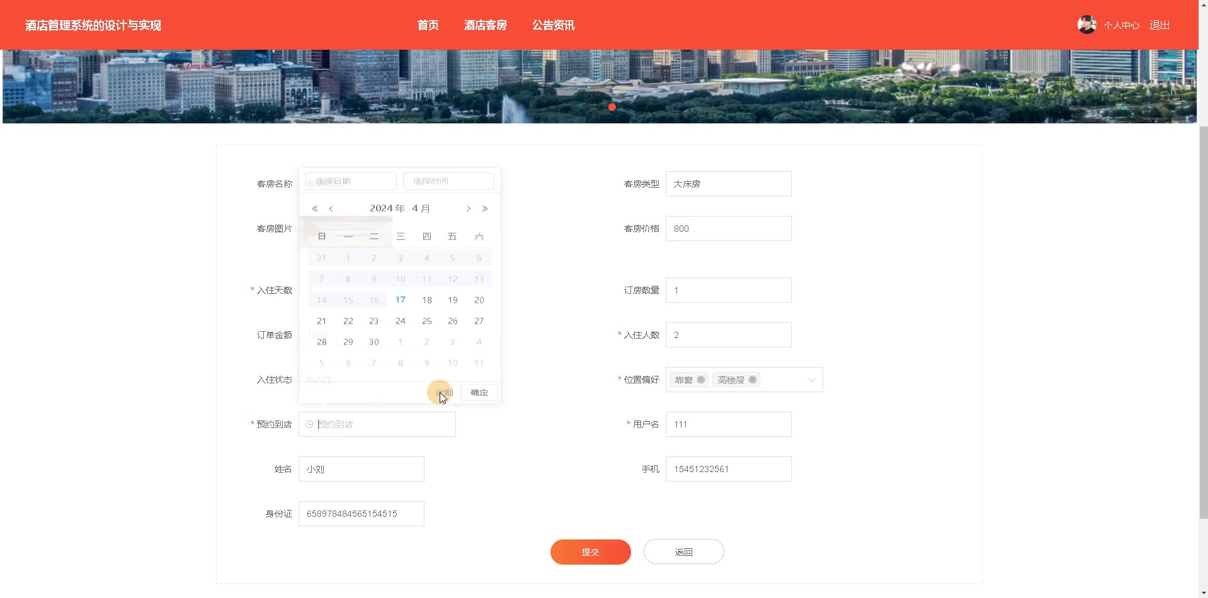1208x598 pixels.
Task: Select April 26 in calendar
Action: click(453, 321)
